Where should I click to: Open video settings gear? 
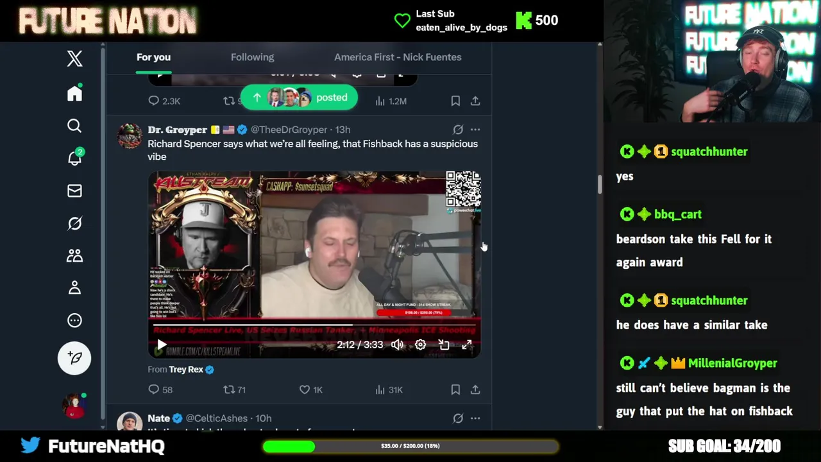[420, 345]
